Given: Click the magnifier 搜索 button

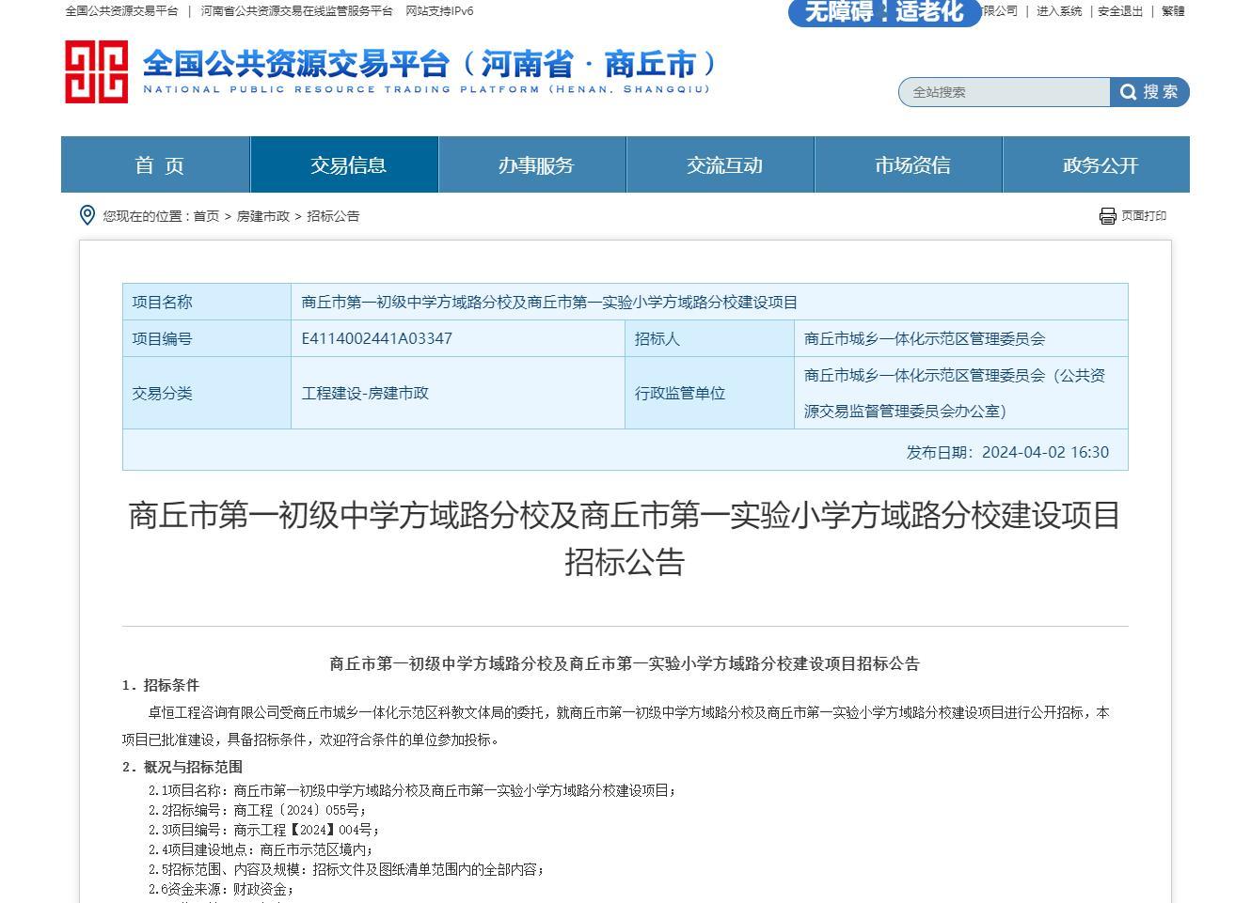Looking at the screenshot, I should 1149,92.
